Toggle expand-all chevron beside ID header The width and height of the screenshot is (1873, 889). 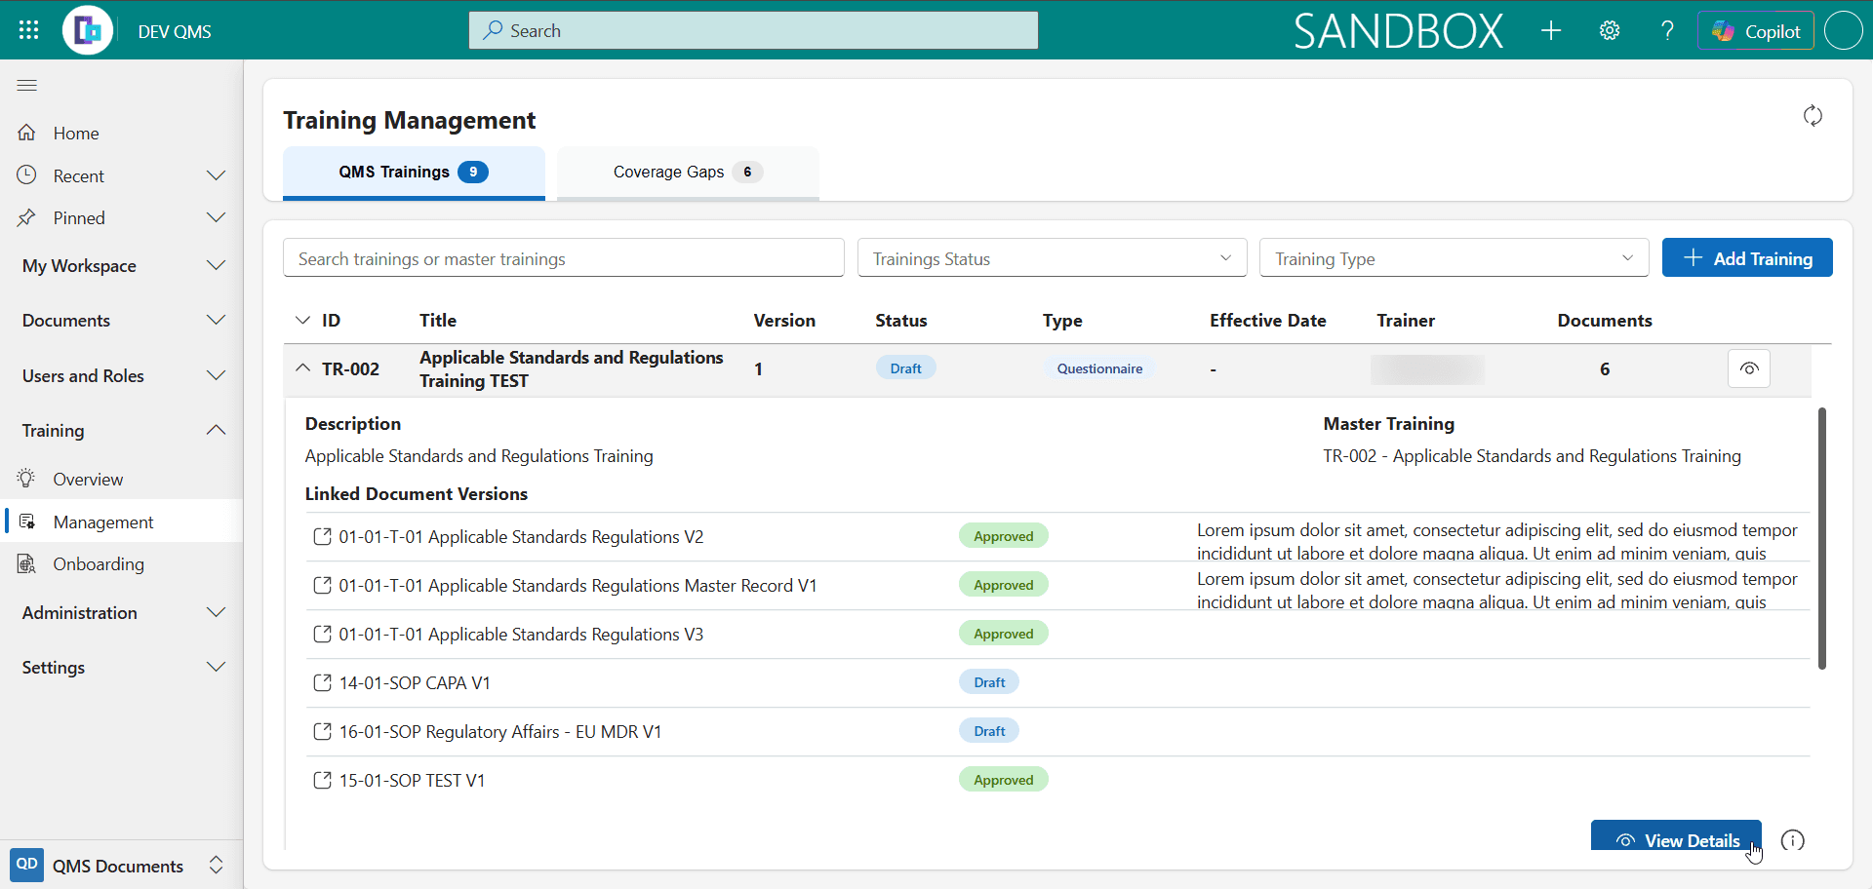coord(302,321)
